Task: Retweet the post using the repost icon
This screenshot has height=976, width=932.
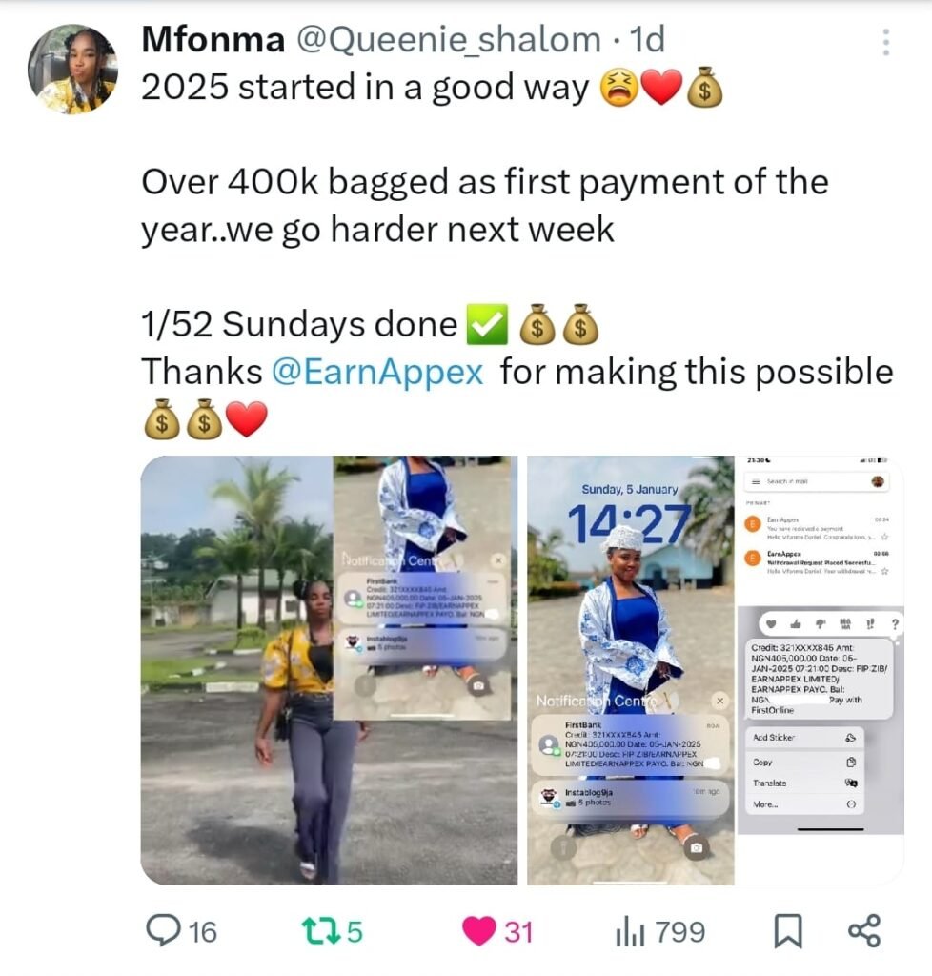Action: click(x=321, y=931)
